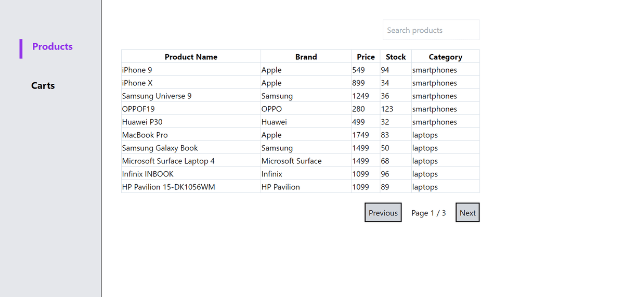Viewport: 624px width, 297px height.
Task: Select the Infinix INBOOK product name
Action: pyautogui.click(x=148, y=174)
